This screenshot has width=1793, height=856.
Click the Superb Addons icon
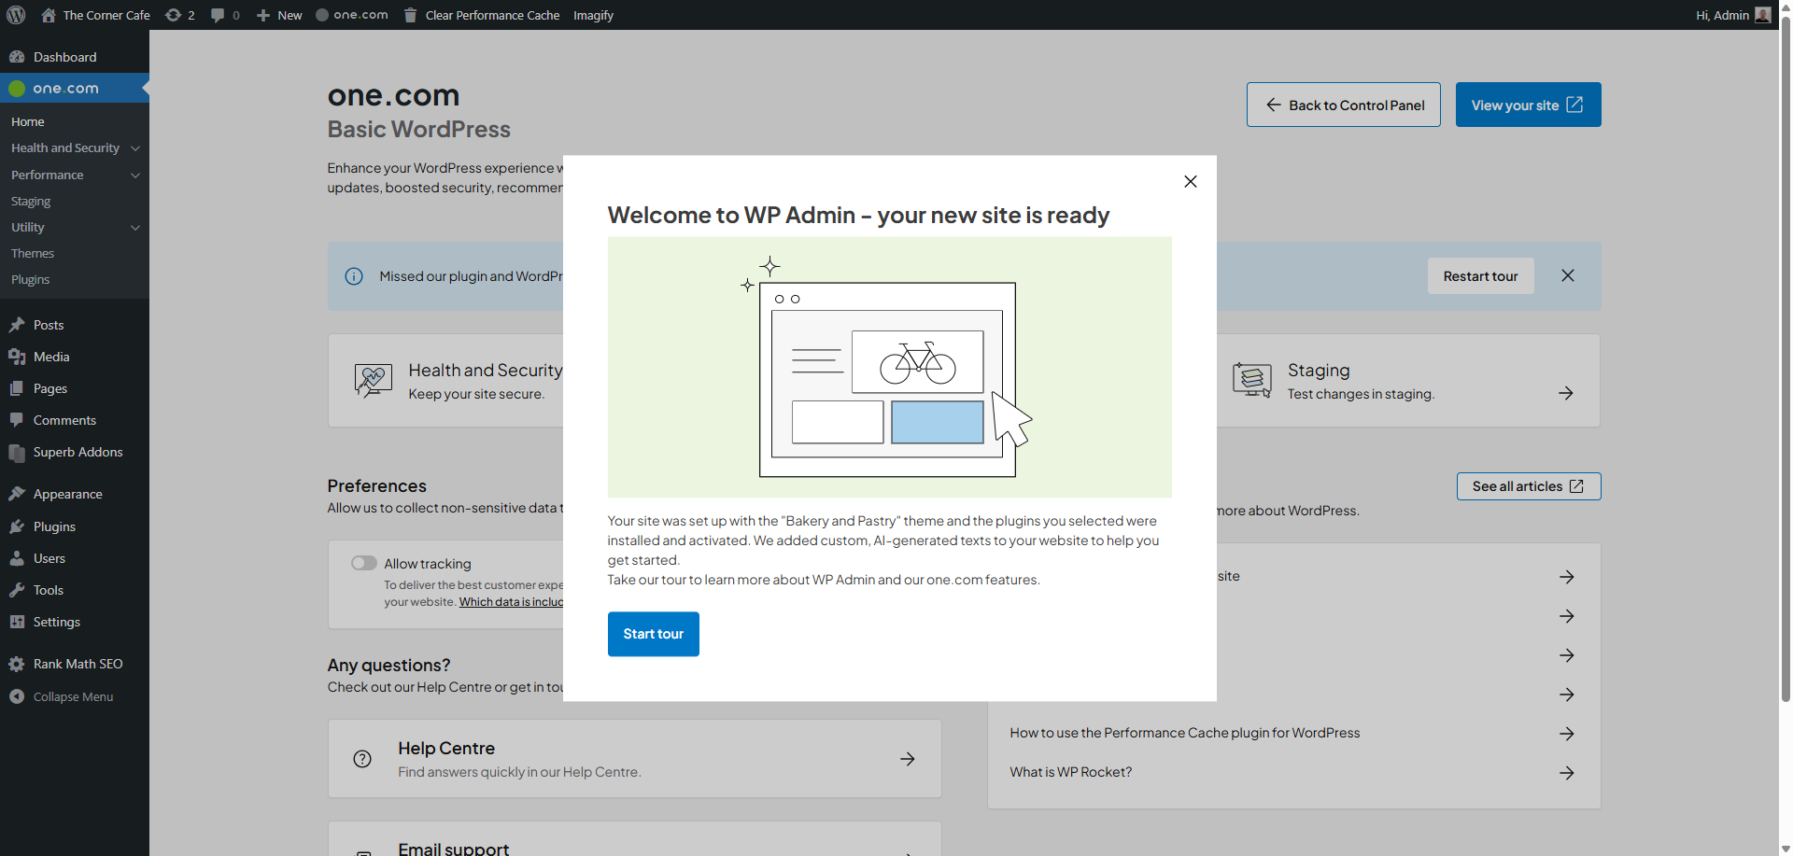click(17, 452)
